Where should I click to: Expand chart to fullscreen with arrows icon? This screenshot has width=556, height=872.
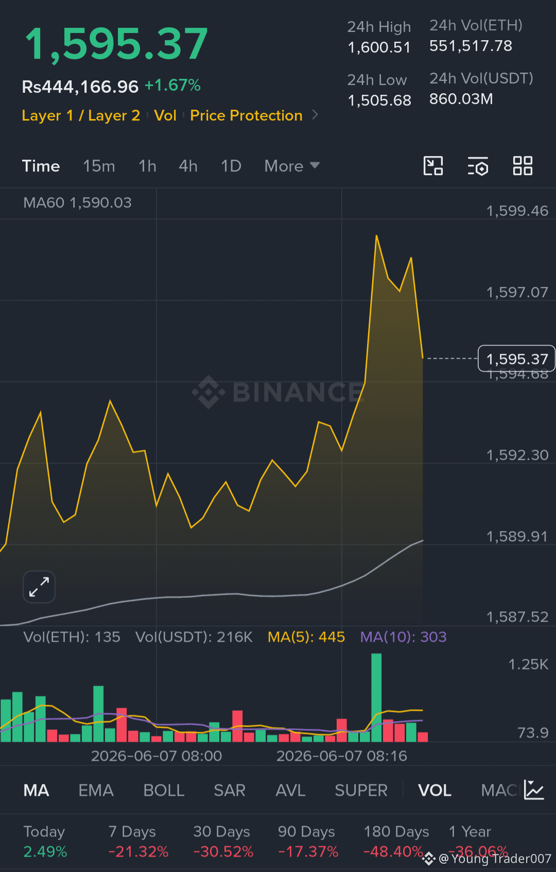pos(39,587)
